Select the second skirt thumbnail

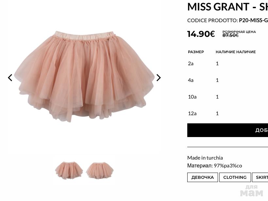coord(100,170)
